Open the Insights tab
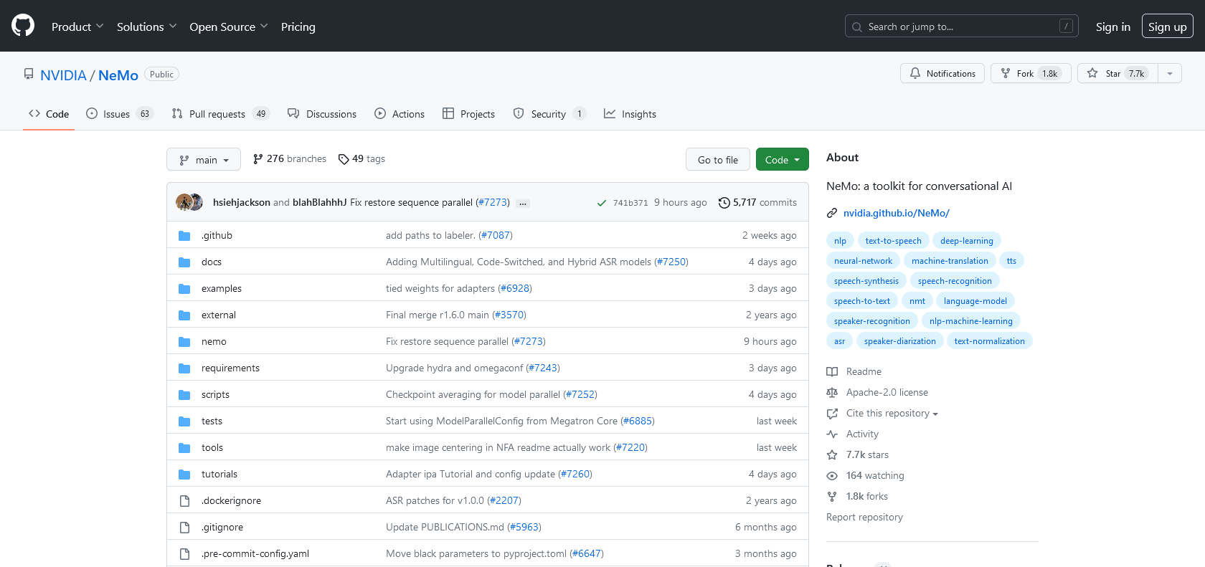 click(x=630, y=114)
